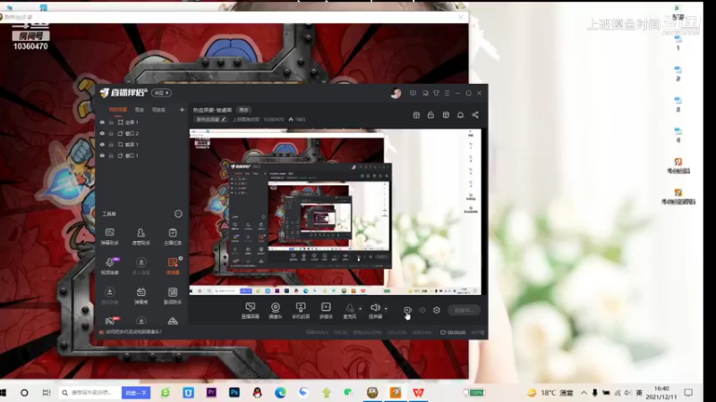Click room ID 10360470 in header
Screen dimensions: 716x402
pos(273,120)
